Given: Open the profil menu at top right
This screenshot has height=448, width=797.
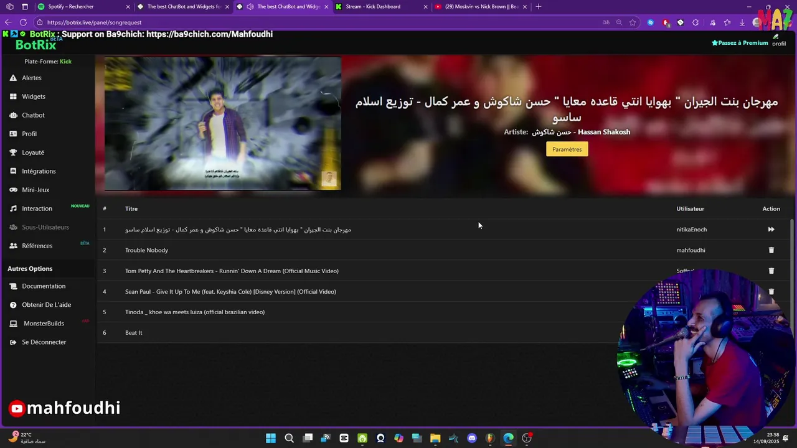Looking at the screenshot, I should (778, 40).
